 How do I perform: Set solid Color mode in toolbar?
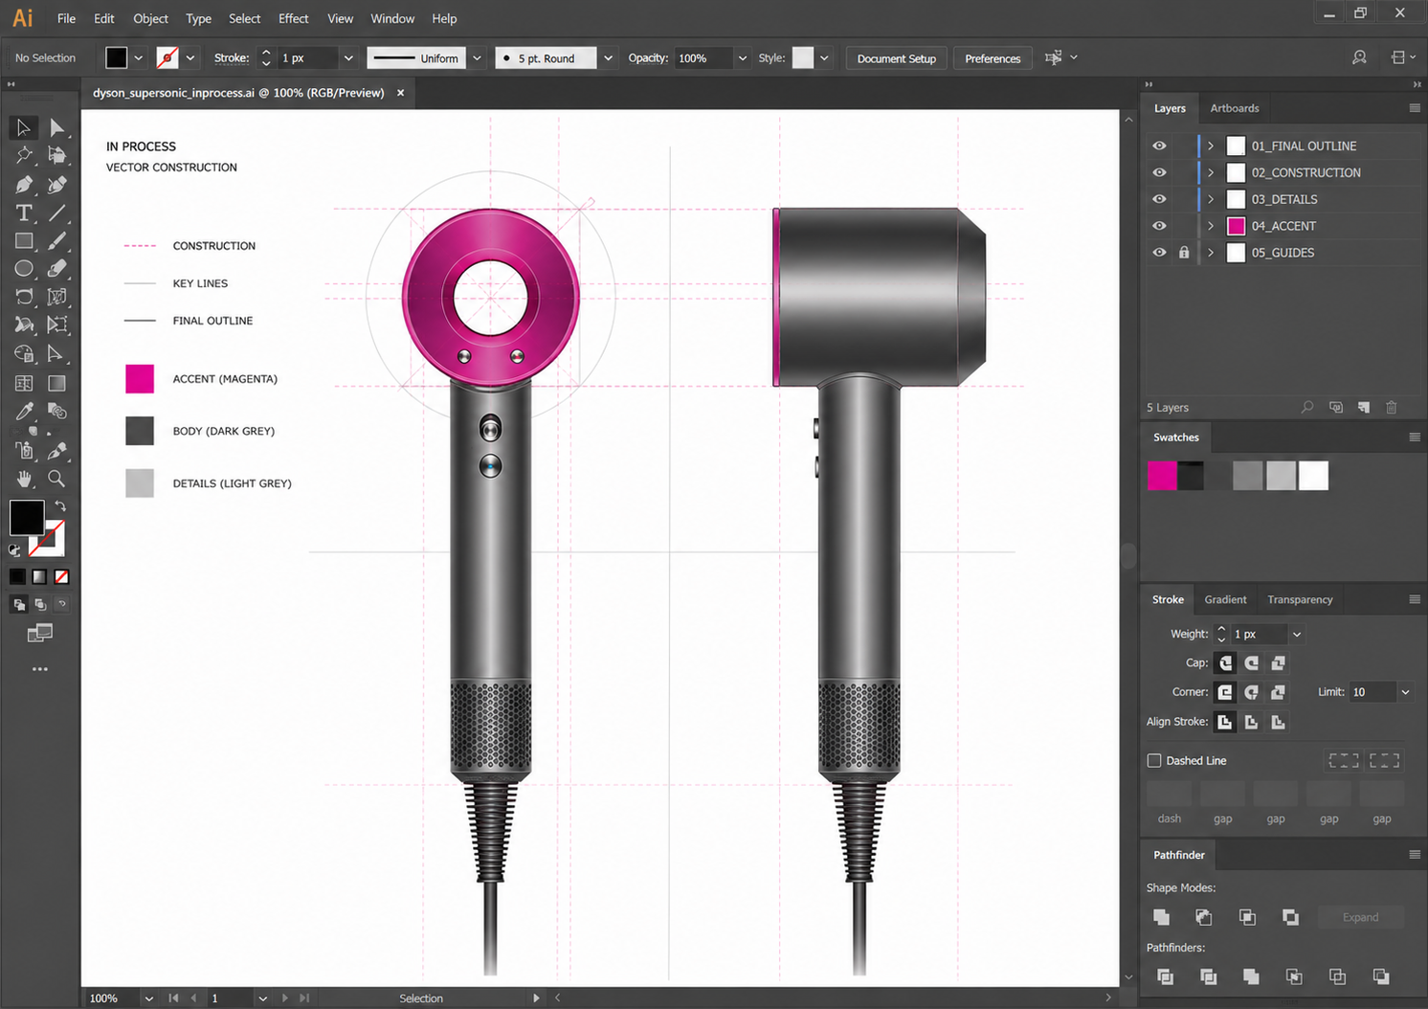(17, 576)
